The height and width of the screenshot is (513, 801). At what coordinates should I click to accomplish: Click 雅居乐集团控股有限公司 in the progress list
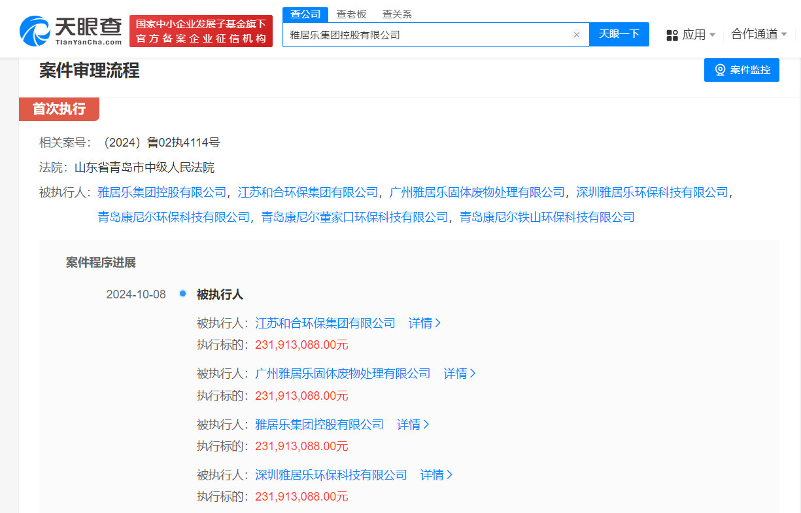pyautogui.click(x=320, y=425)
